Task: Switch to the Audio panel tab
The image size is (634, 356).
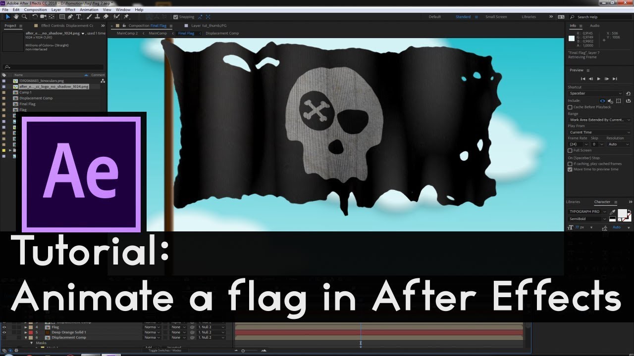Action: (x=594, y=26)
